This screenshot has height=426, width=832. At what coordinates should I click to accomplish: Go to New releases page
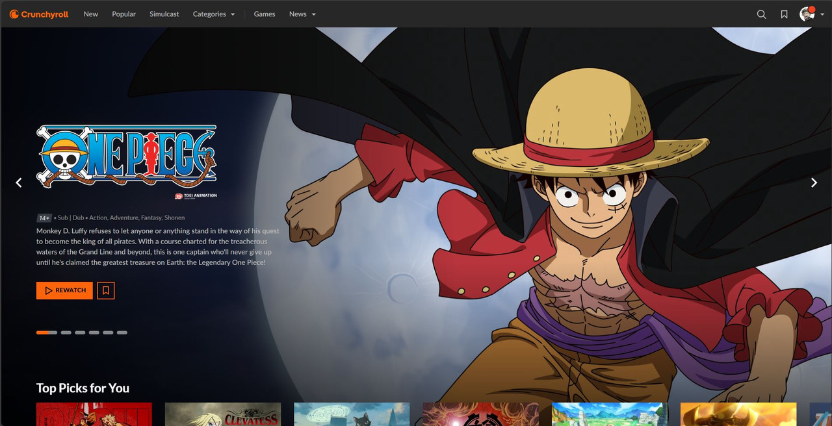pos(91,14)
